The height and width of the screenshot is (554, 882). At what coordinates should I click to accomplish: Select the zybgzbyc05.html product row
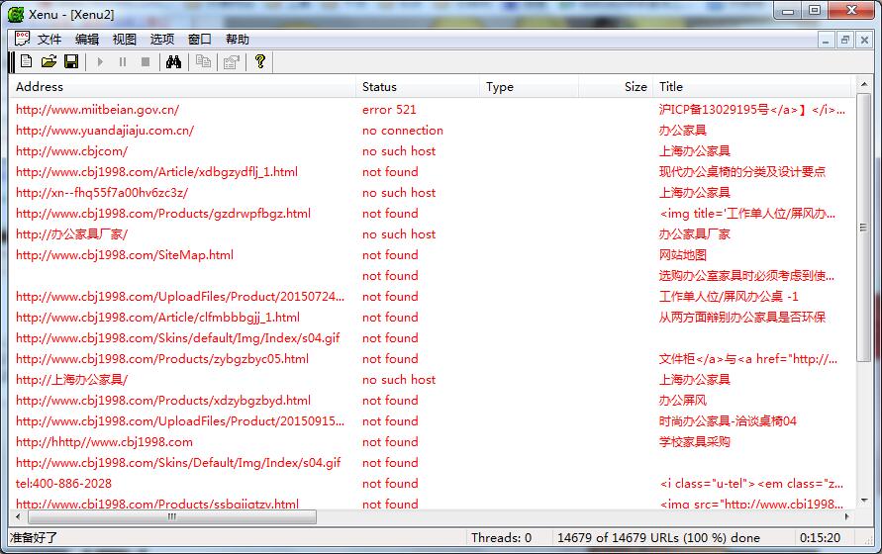tap(431, 359)
